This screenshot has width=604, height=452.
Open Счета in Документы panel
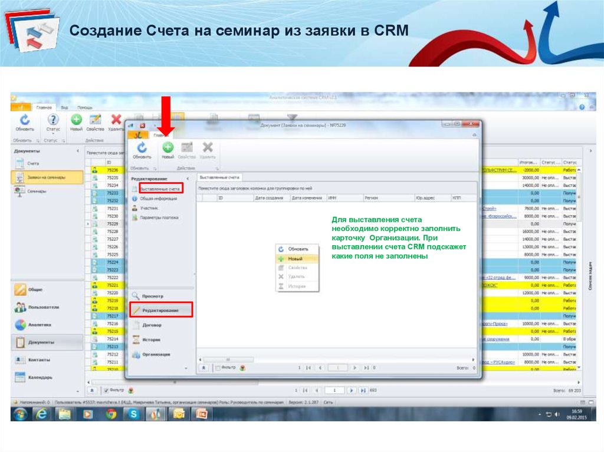[33, 163]
